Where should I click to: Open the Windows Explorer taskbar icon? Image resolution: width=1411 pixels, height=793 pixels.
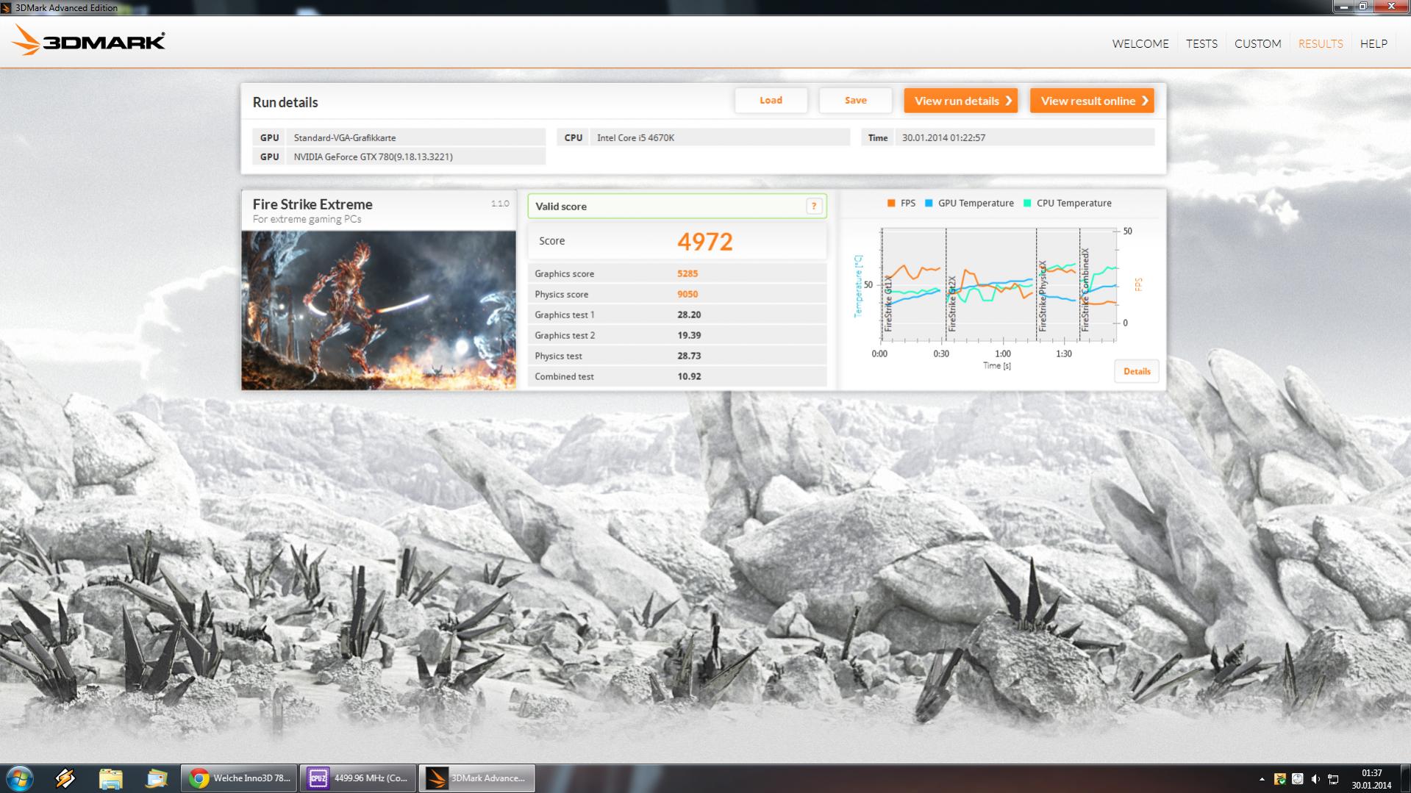(x=110, y=778)
